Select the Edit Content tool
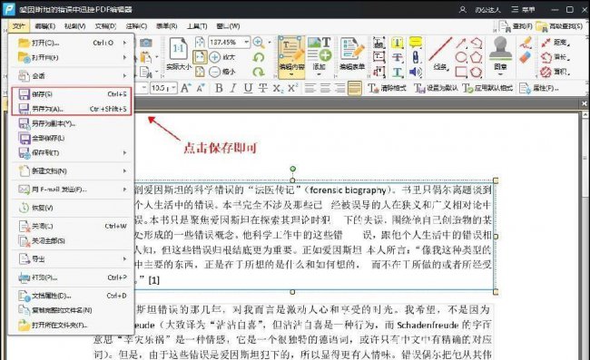Image resolution: width=590 pixels, height=360 pixels. 291,56
